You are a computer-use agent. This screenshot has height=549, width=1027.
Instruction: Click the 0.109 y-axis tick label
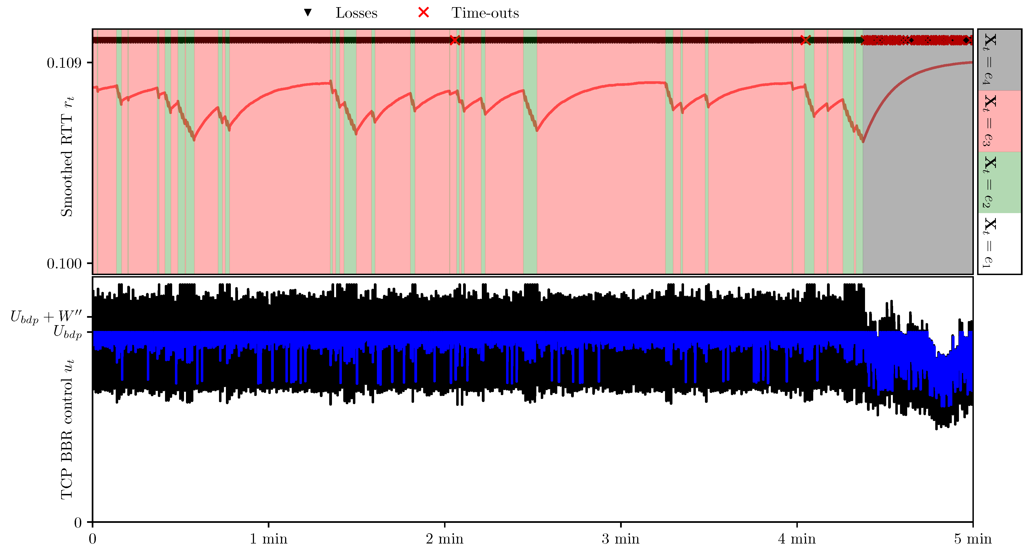64,63
